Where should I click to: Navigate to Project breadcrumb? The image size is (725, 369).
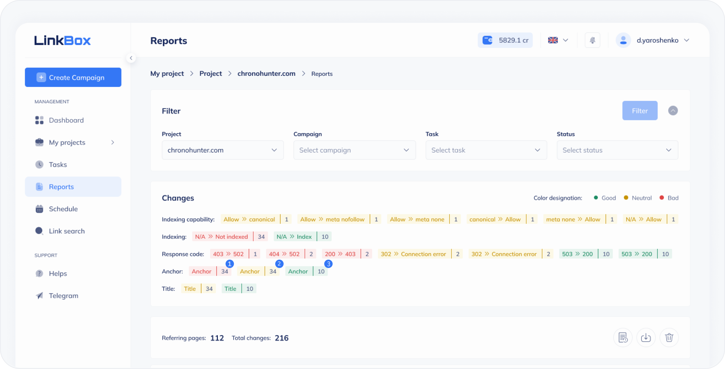coord(210,73)
